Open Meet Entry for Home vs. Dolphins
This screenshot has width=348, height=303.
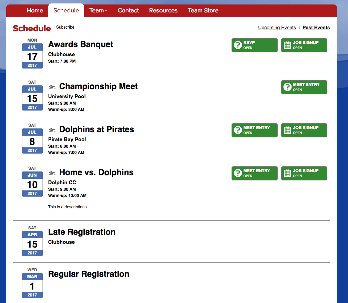click(x=254, y=173)
